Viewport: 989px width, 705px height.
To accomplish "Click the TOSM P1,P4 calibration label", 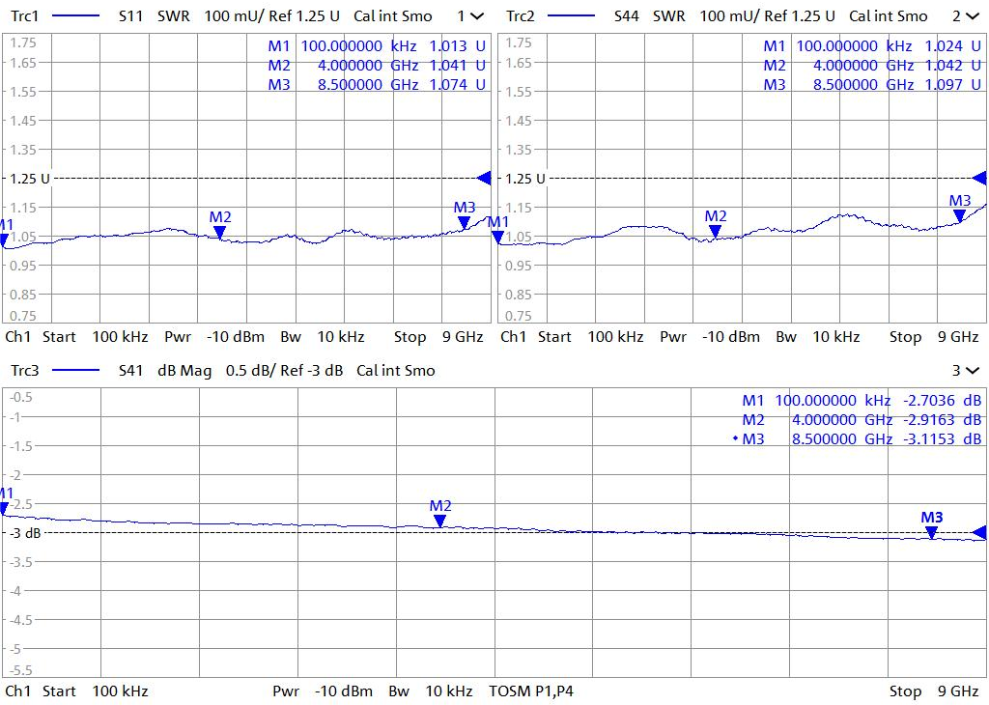I will point(531,691).
